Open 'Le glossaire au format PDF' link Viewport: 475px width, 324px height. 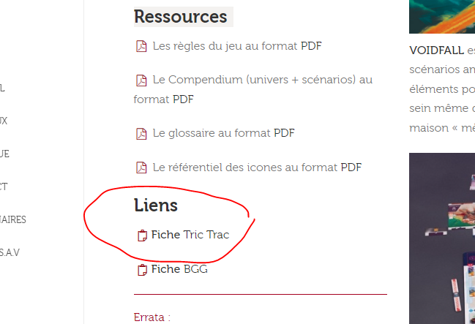coord(223,133)
